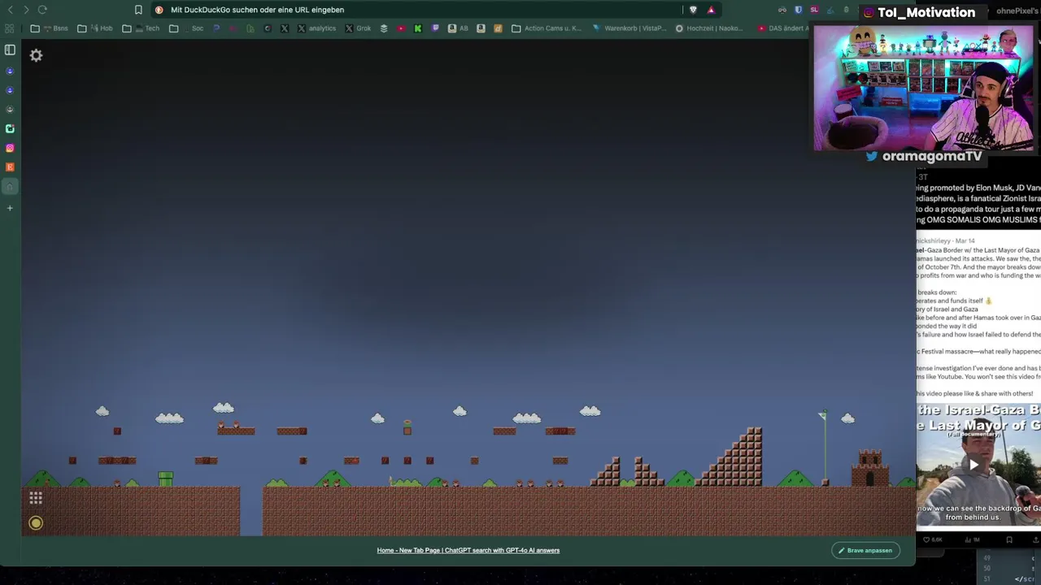Open the Amazon AB bookmark

[458, 28]
